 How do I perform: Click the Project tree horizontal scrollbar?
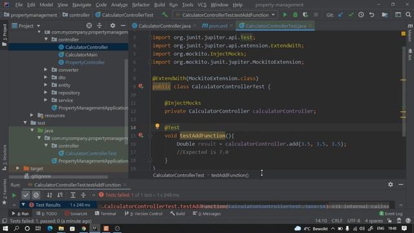point(58,177)
